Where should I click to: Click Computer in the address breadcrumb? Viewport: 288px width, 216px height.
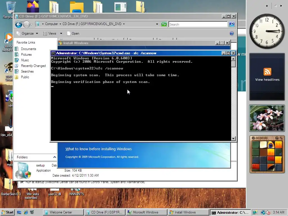pyautogui.click(x=51, y=24)
